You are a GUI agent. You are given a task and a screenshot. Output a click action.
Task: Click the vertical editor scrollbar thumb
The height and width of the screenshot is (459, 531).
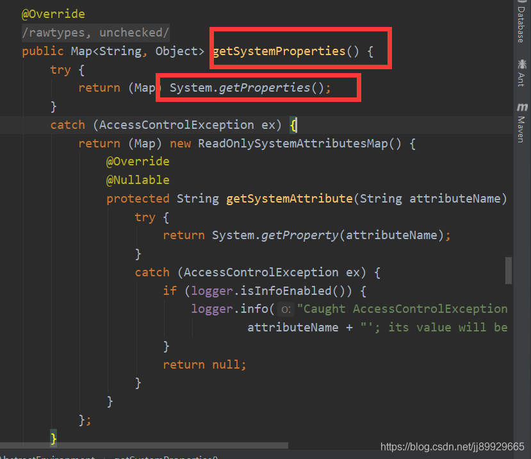coord(509,270)
